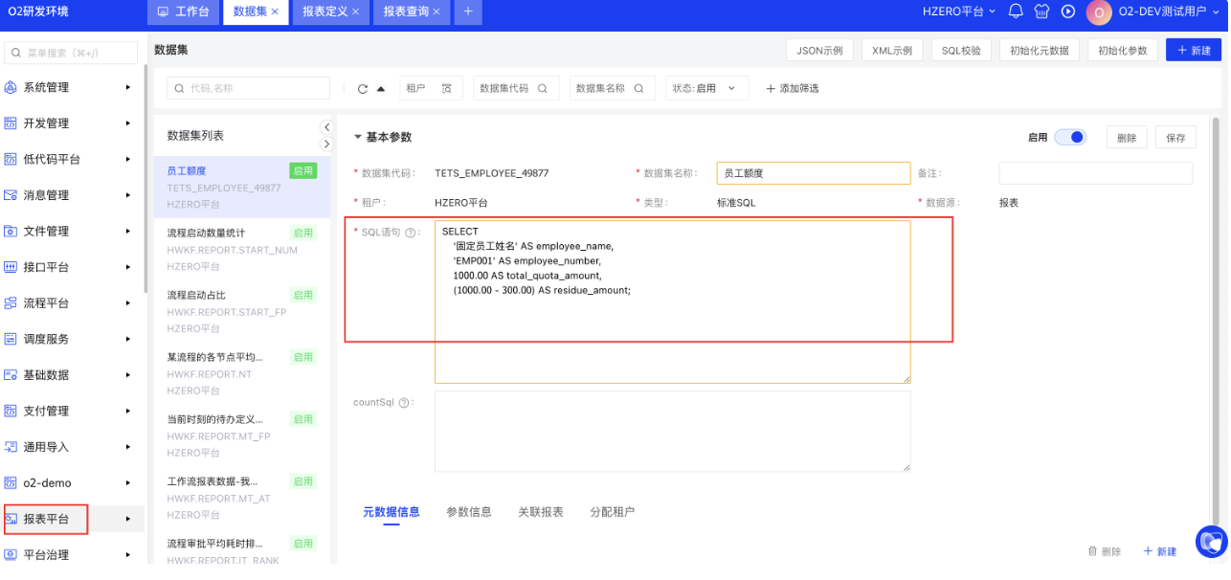Click the 保存 button

coord(1175,138)
